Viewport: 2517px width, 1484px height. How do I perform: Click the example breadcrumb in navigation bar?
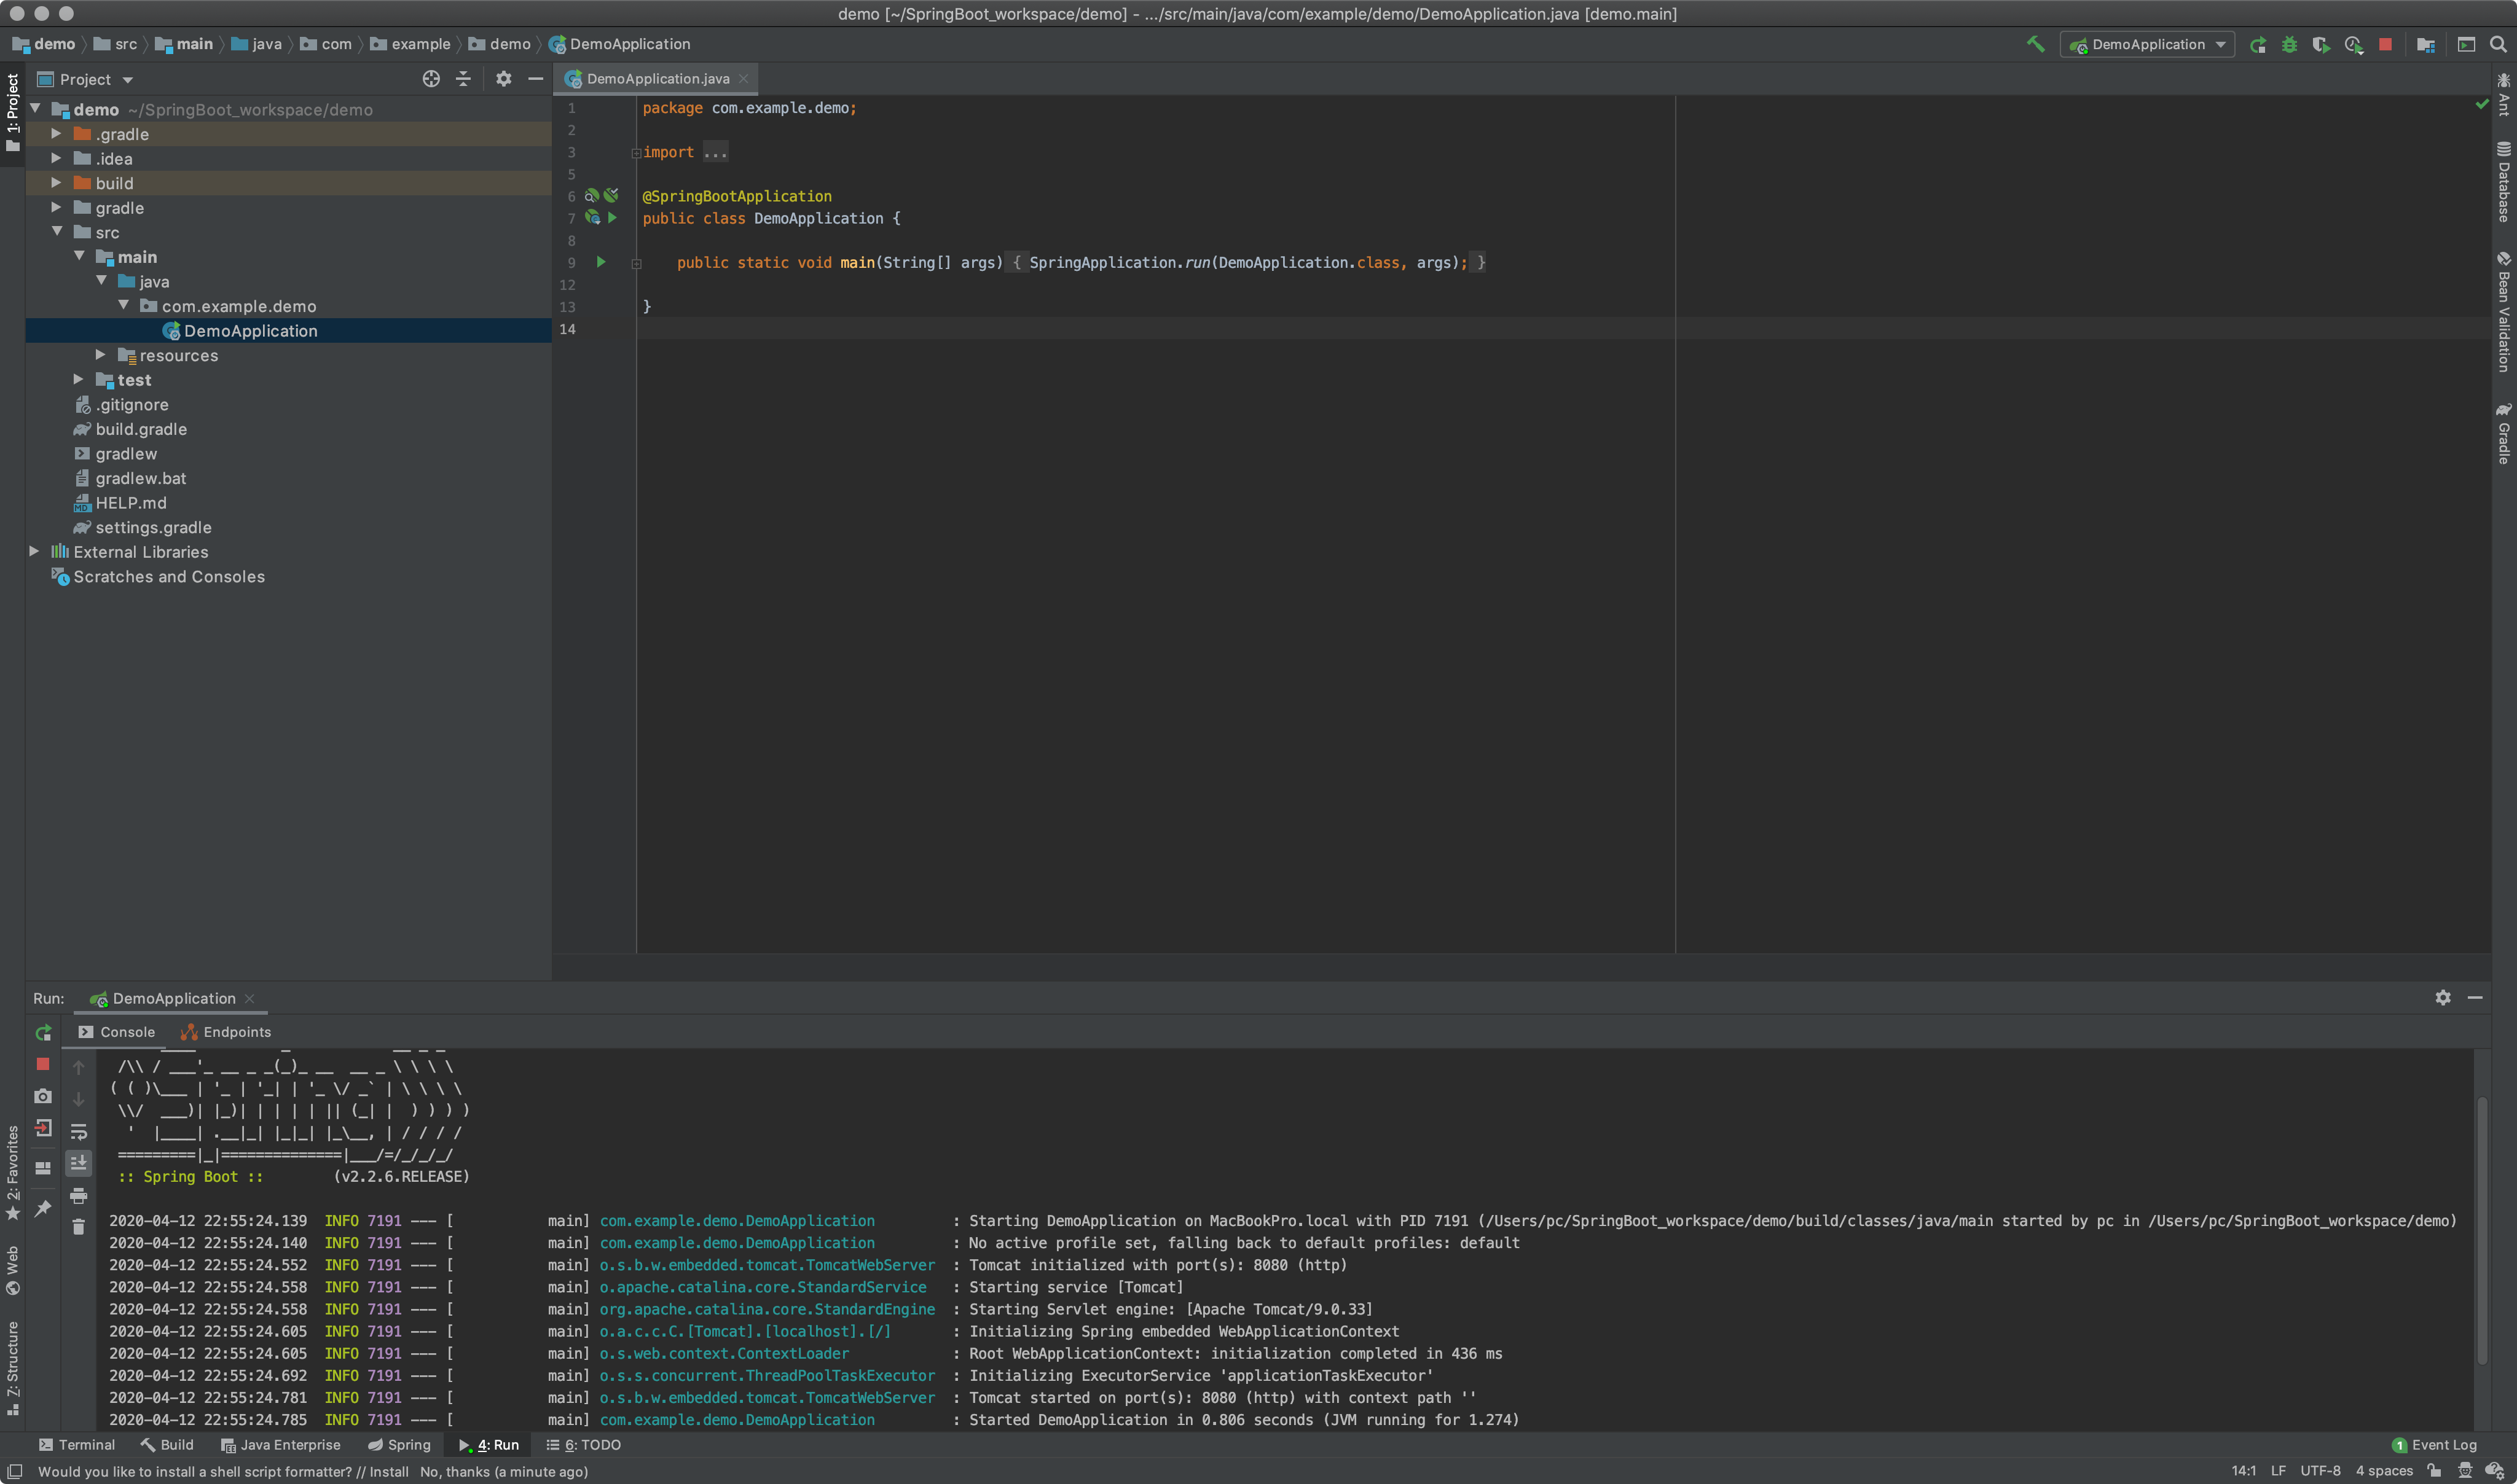coord(410,44)
